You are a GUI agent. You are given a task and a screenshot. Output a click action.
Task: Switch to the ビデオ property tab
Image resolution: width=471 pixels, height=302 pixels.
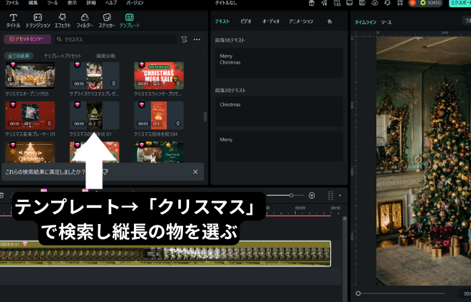(x=246, y=21)
